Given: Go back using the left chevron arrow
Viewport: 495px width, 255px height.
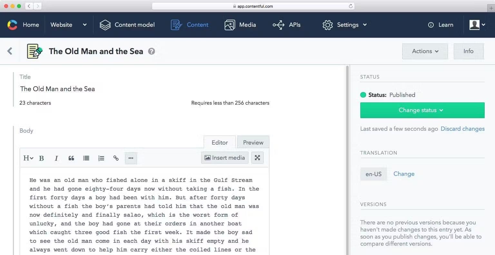Looking at the screenshot, I should [10, 51].
